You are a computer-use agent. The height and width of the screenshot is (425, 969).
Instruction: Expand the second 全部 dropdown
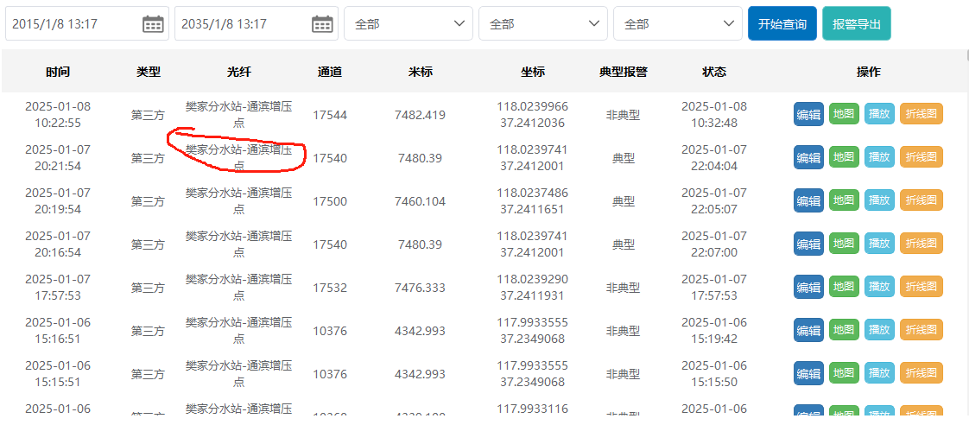pos(543,23)
